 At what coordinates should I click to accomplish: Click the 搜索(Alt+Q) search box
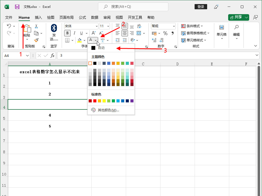[133, 7]
